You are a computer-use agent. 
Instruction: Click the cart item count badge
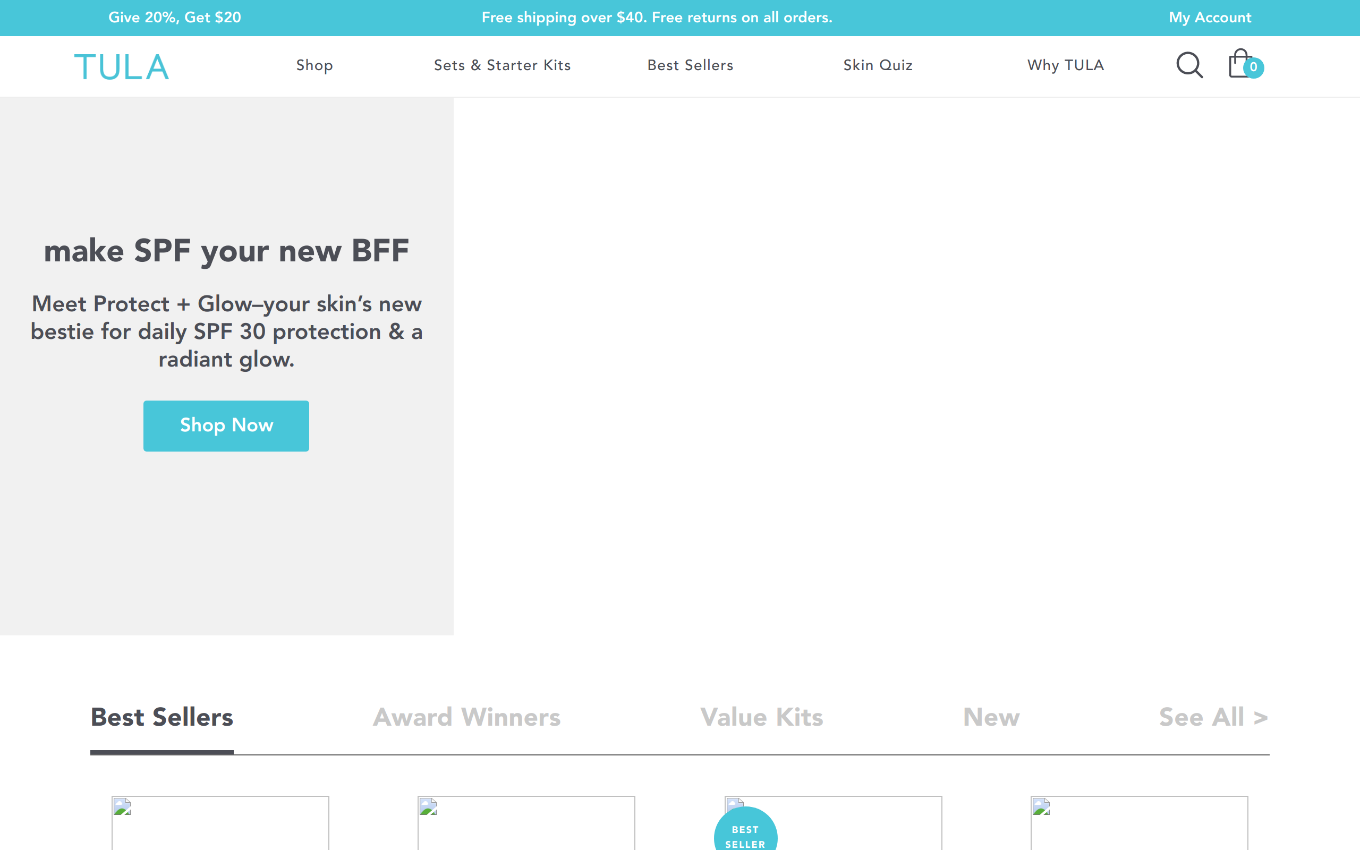point(1253,67)
